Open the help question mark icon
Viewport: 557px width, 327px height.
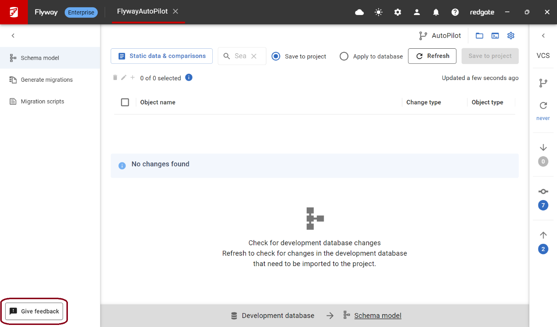tap(455, 12)
